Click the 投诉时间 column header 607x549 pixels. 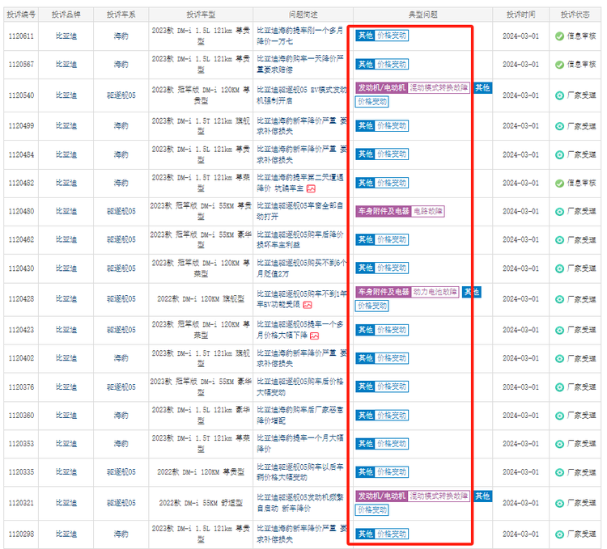[x=520, y=15]
